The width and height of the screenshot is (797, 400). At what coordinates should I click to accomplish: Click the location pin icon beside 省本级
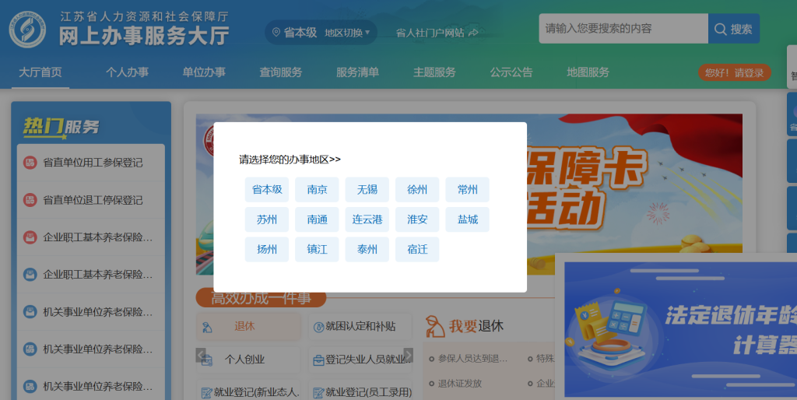pyautogui.click(x=276, y=33)
